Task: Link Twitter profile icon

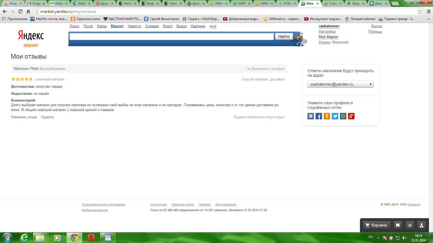Action: [x=335, y=116]
